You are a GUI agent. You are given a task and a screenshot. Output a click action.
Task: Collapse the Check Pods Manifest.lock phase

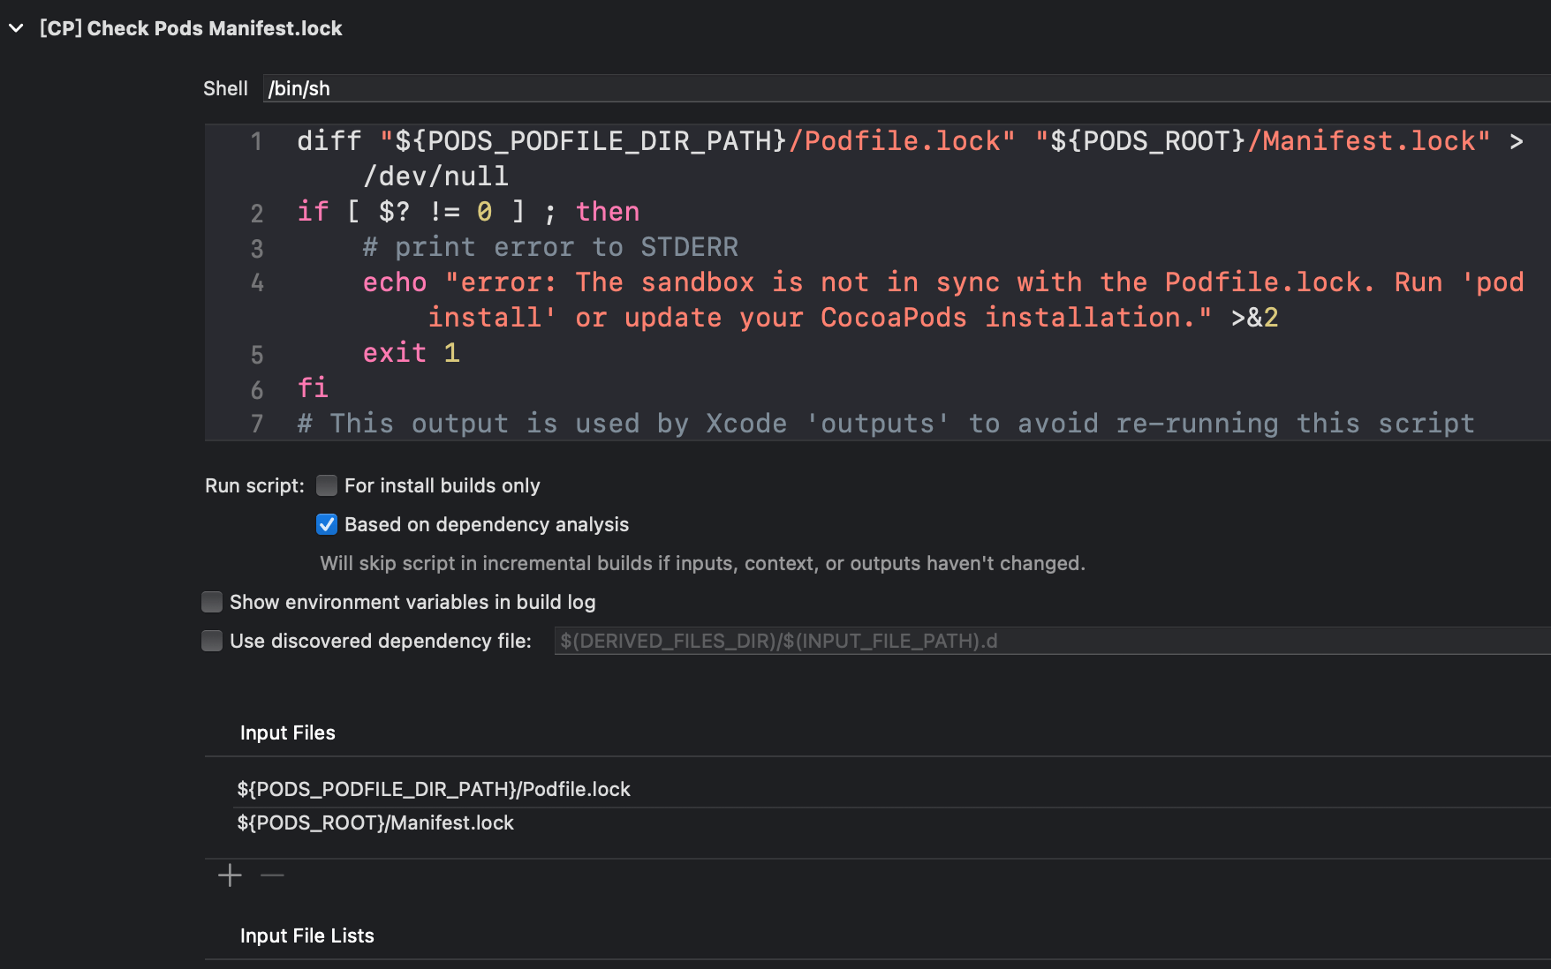[x=16, y=28]
